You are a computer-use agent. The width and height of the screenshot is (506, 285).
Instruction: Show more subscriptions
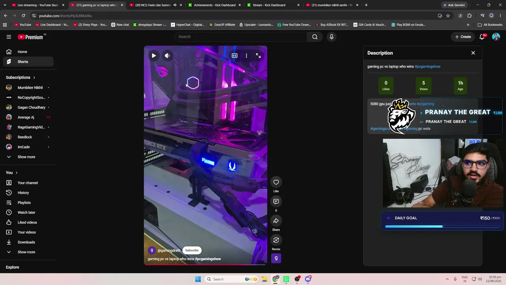tap(28, 157)
